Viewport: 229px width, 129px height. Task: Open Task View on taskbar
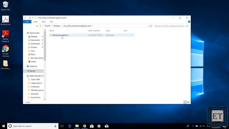62,126
